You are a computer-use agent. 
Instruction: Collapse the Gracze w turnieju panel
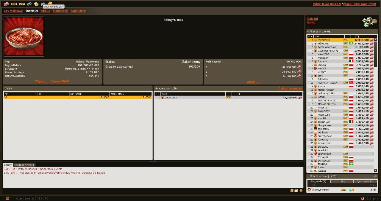pos(308,31)
